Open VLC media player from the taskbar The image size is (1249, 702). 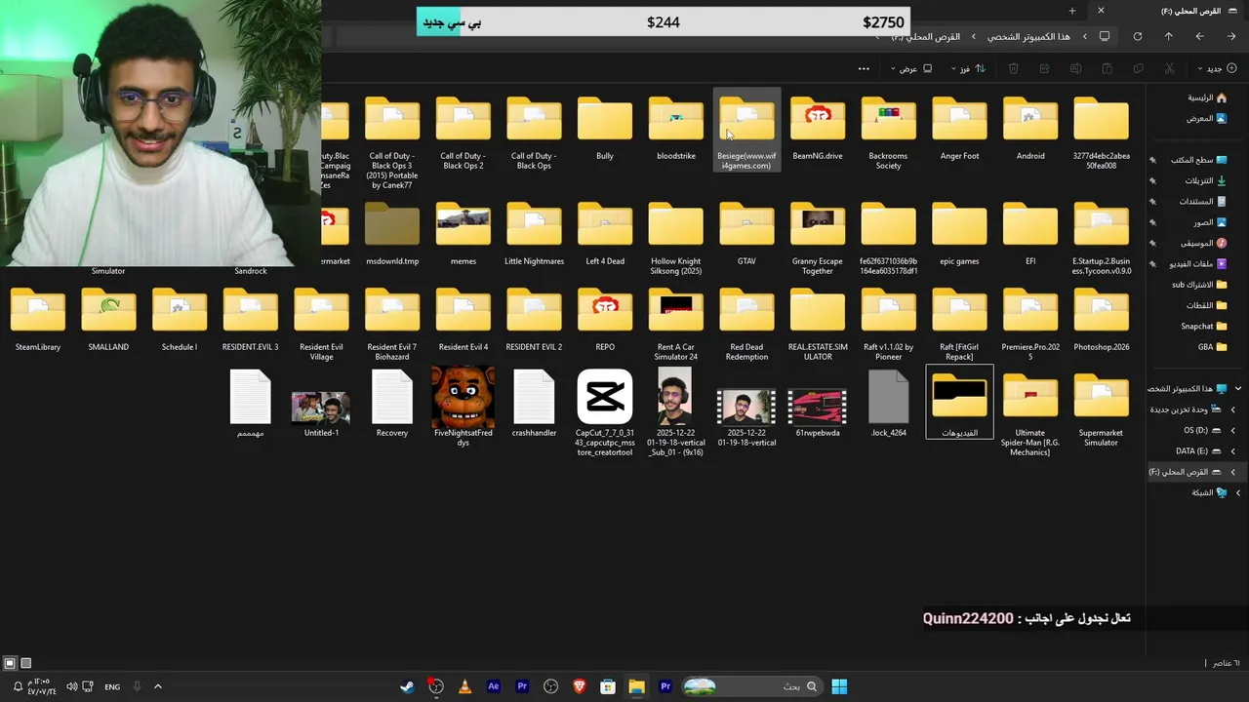pos(464,686)
